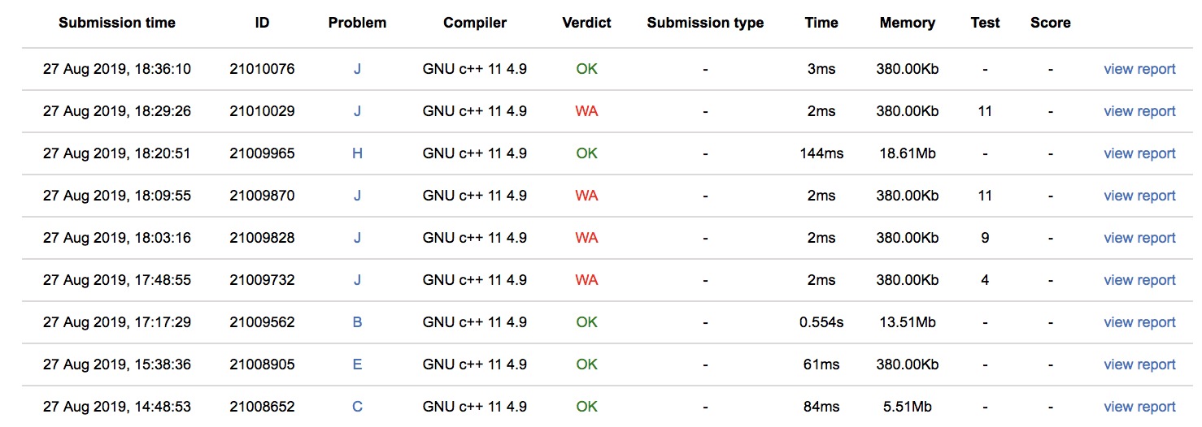Open problem C link in submission 21008652
Screen dimensions: 1202x427
click(x=357, y=407)
